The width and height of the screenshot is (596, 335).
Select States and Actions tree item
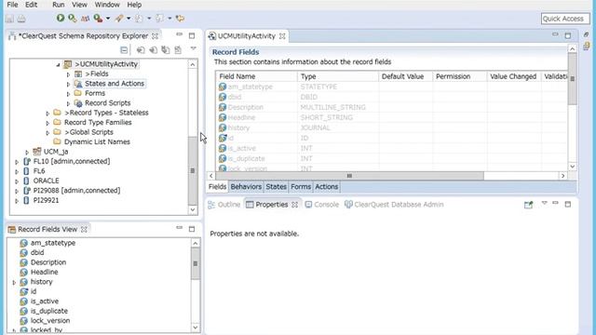click(x=115, y=84)
